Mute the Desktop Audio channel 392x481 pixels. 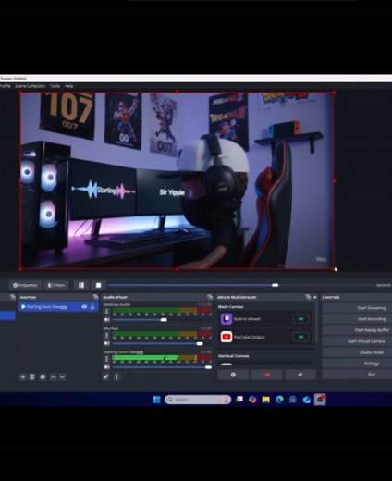coord(106,320)
